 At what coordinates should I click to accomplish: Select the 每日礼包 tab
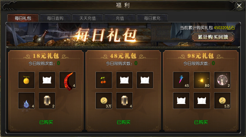(23, 18)
